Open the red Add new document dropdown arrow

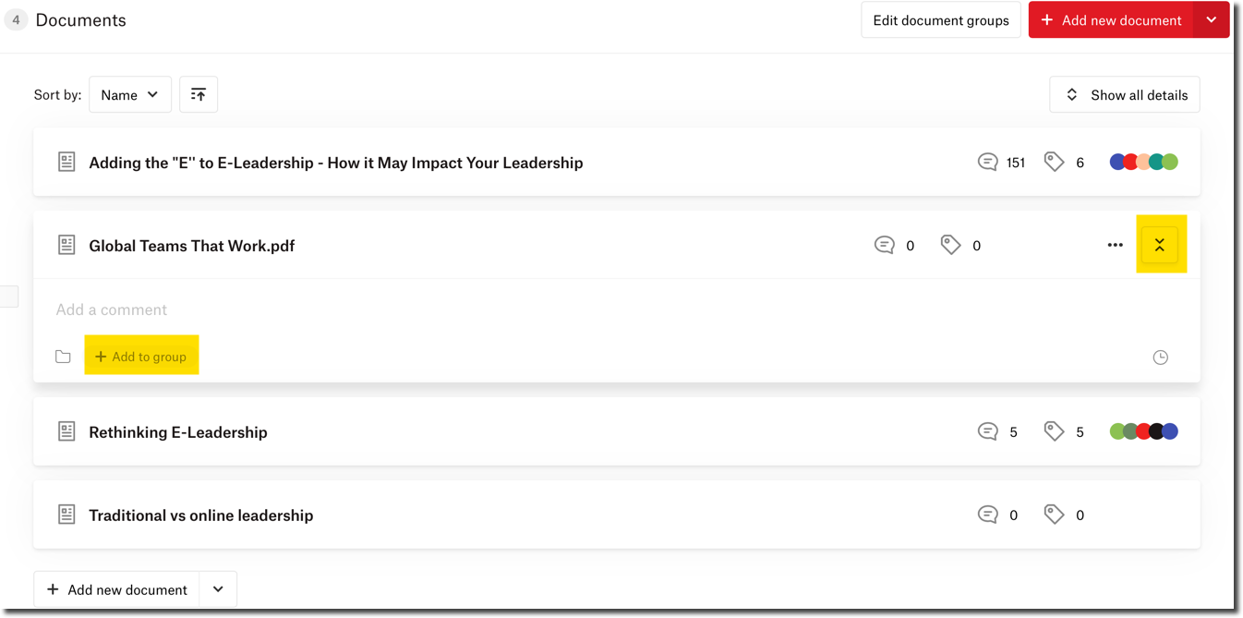pos(1211,20)
